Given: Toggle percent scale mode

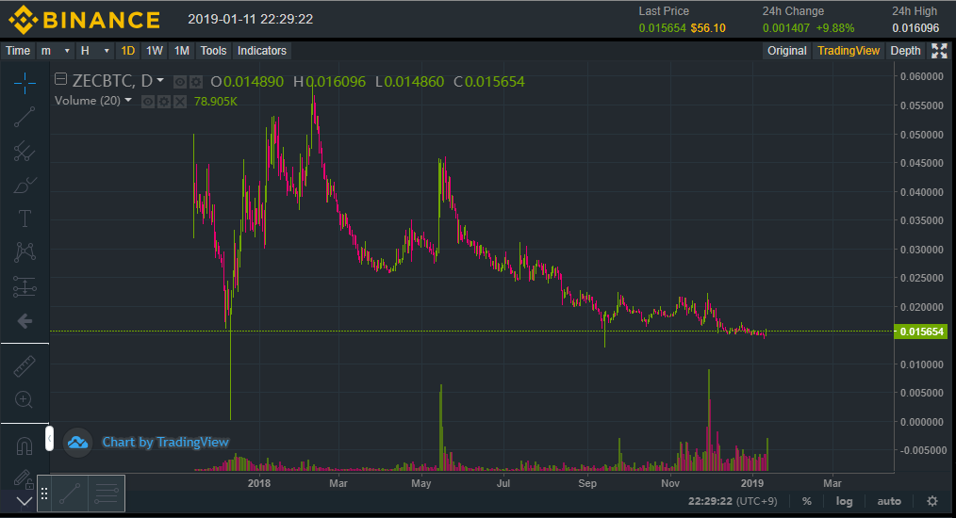Looking at the screenshot, I should click(807, 501).
